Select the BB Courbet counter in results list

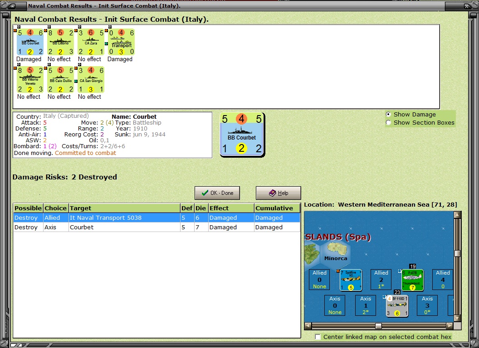(30, 42)
